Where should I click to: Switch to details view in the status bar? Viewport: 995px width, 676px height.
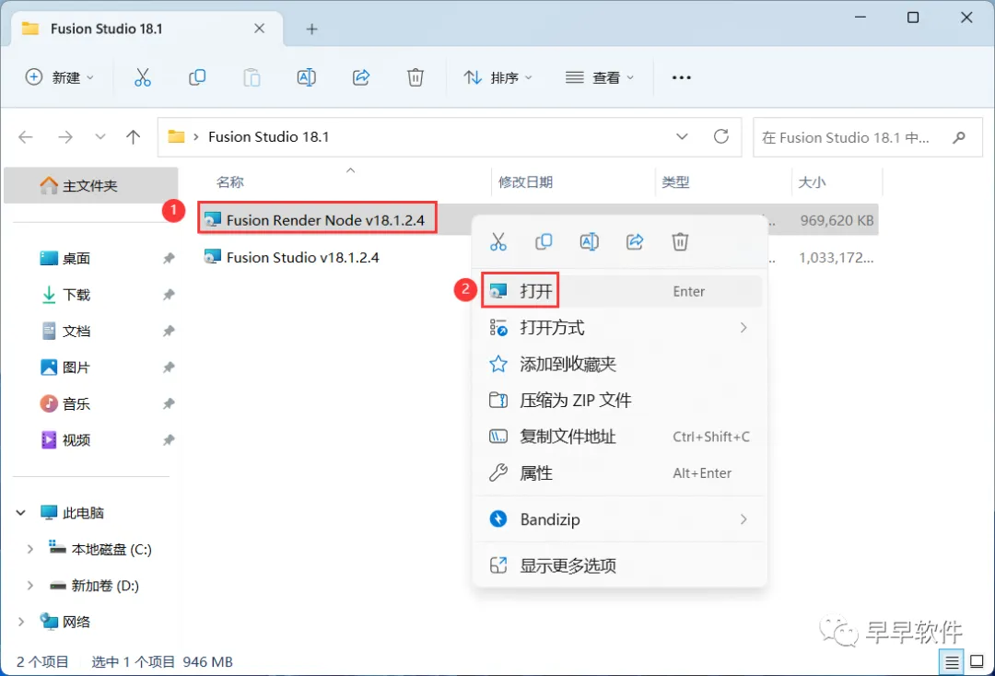(952, 663)
